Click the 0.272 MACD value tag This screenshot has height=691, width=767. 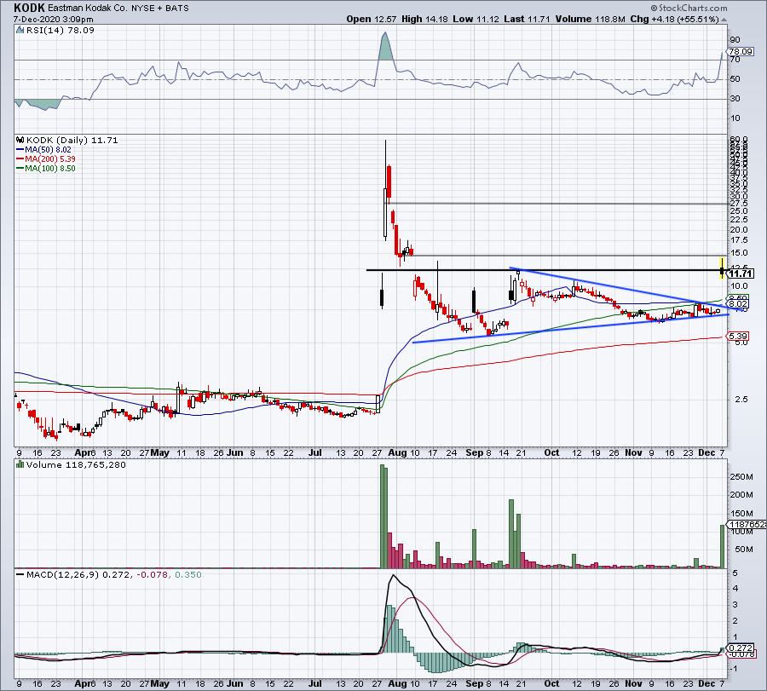739,648
